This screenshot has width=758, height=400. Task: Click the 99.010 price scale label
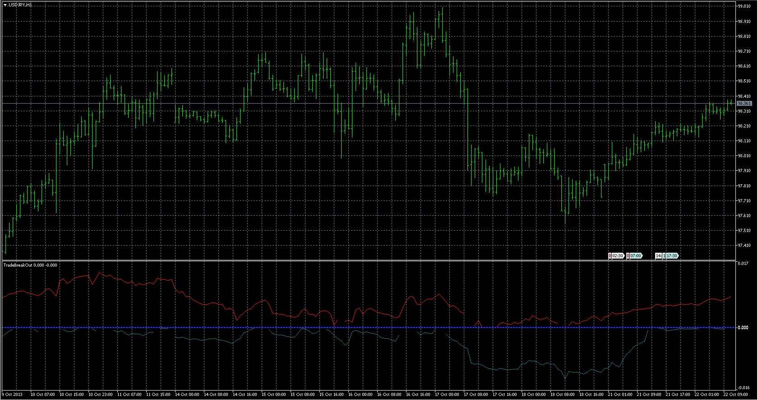coord(744,6)
